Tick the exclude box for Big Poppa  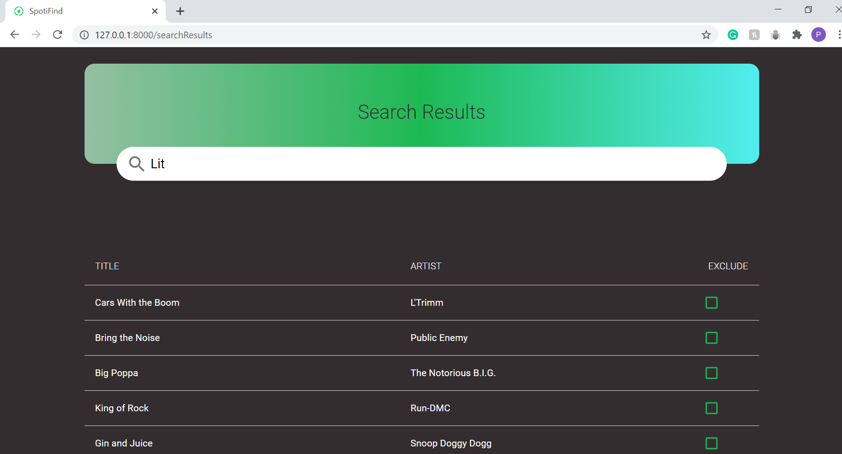[x=712, y=373]
